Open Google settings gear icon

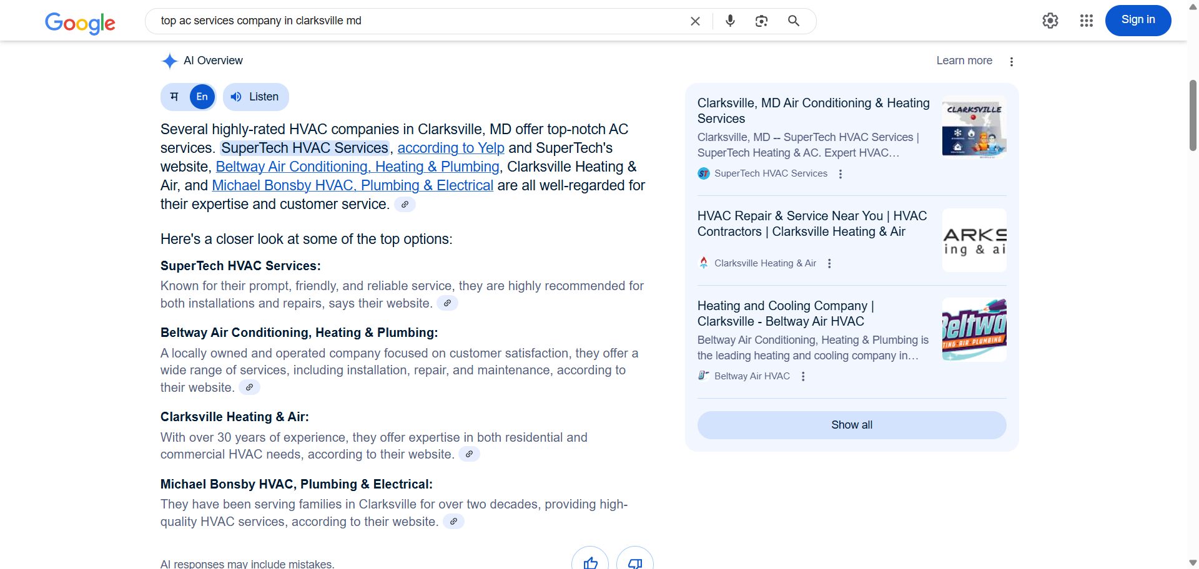tap(1050, 21)
